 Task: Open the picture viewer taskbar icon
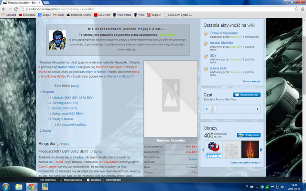[45, 187]
